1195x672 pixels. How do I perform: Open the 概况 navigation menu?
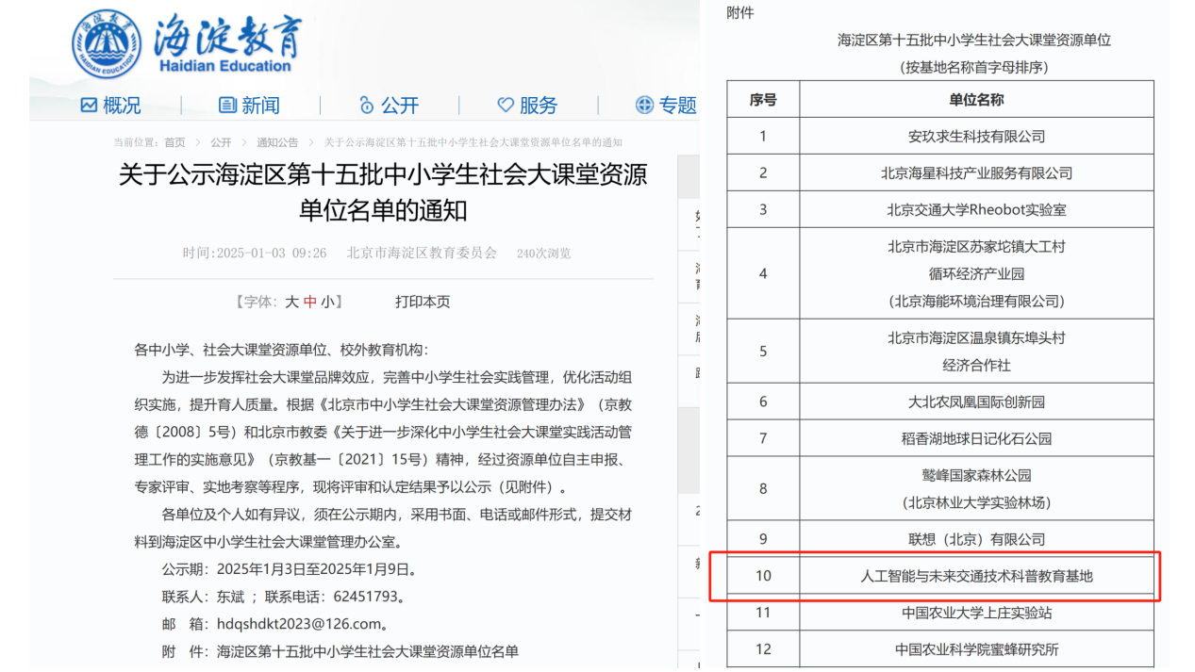pos(122,105)
